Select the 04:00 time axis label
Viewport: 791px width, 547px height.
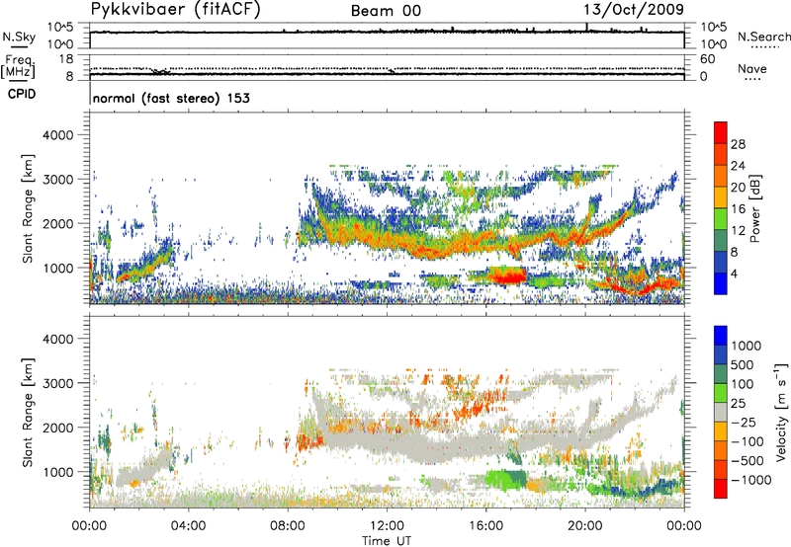pyautogui.click(x=188, y=526)
